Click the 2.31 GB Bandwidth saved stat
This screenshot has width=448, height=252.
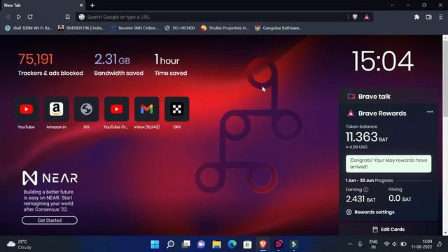coord(118,64)
